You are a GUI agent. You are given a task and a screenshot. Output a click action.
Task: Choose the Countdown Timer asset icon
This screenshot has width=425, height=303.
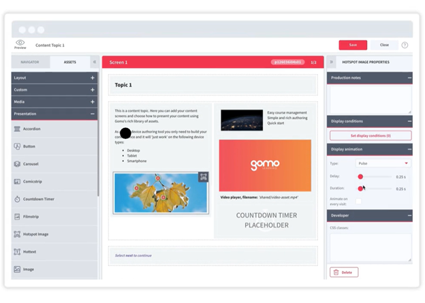(x=18, y=200)
